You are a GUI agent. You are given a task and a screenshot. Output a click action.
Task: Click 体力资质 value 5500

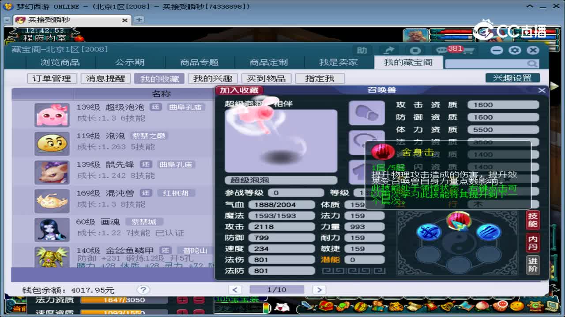504,129
